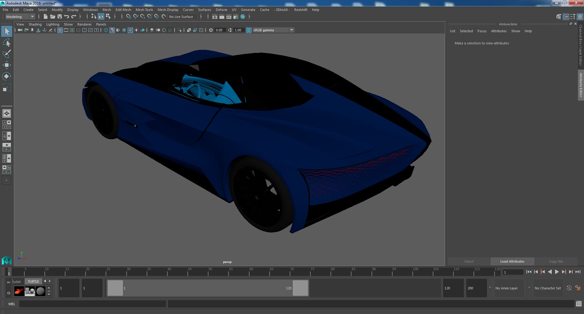This screenshot has height=314, width=584.
Task: Select single perspective view layout
Action: (x=7, y=113)
